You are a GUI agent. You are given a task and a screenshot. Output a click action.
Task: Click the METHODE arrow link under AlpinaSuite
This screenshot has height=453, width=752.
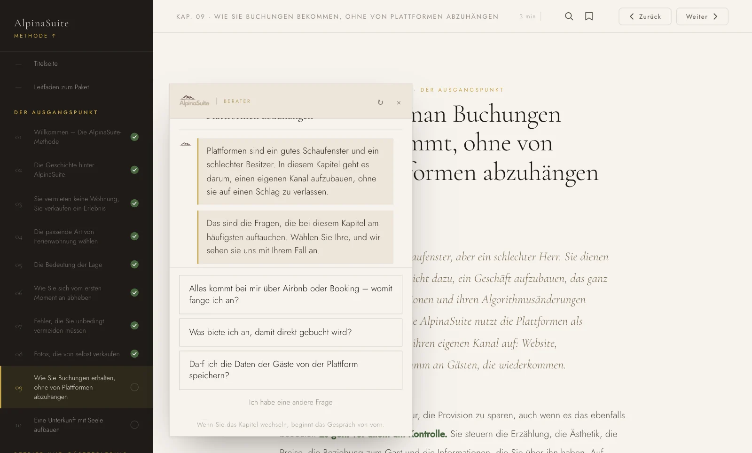pyautogui.click(x=35, y=36)
